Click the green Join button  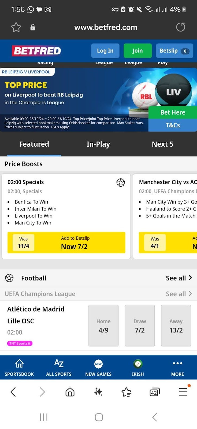137,51
